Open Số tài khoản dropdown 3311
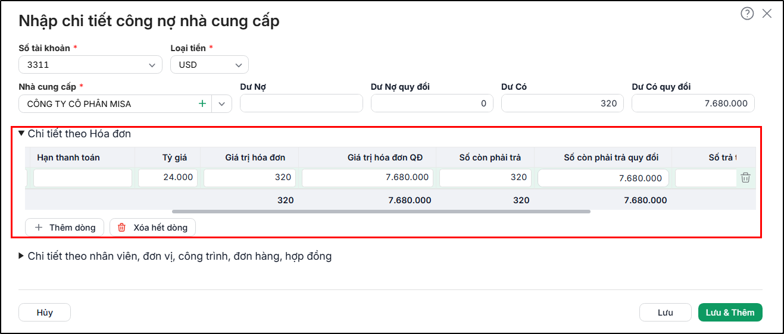Screen dimensions: 784x334 [x=90, y=65]
